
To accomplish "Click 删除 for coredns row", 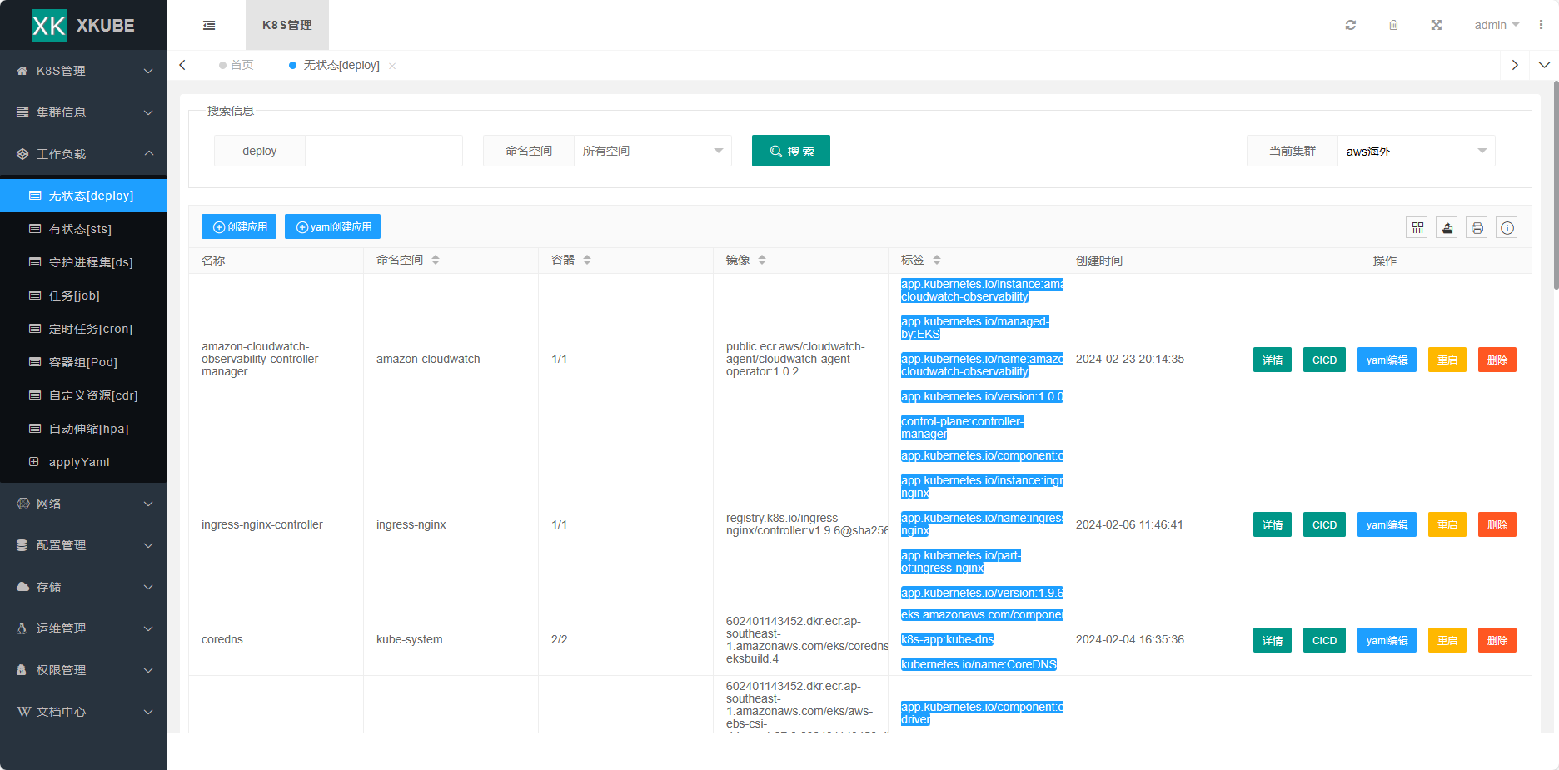I will tap(1497, 640).
